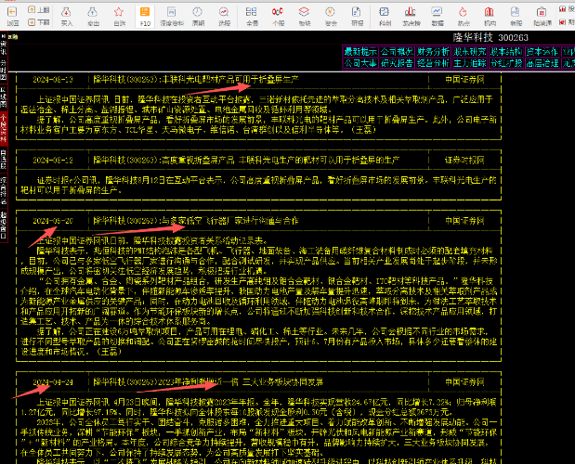Screen dimensions: 575x464
Task: Open the 新股 toolbar icon
Action: coord(516,12)
